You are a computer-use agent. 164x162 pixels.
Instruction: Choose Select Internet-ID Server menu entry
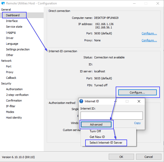pos(106,143)
